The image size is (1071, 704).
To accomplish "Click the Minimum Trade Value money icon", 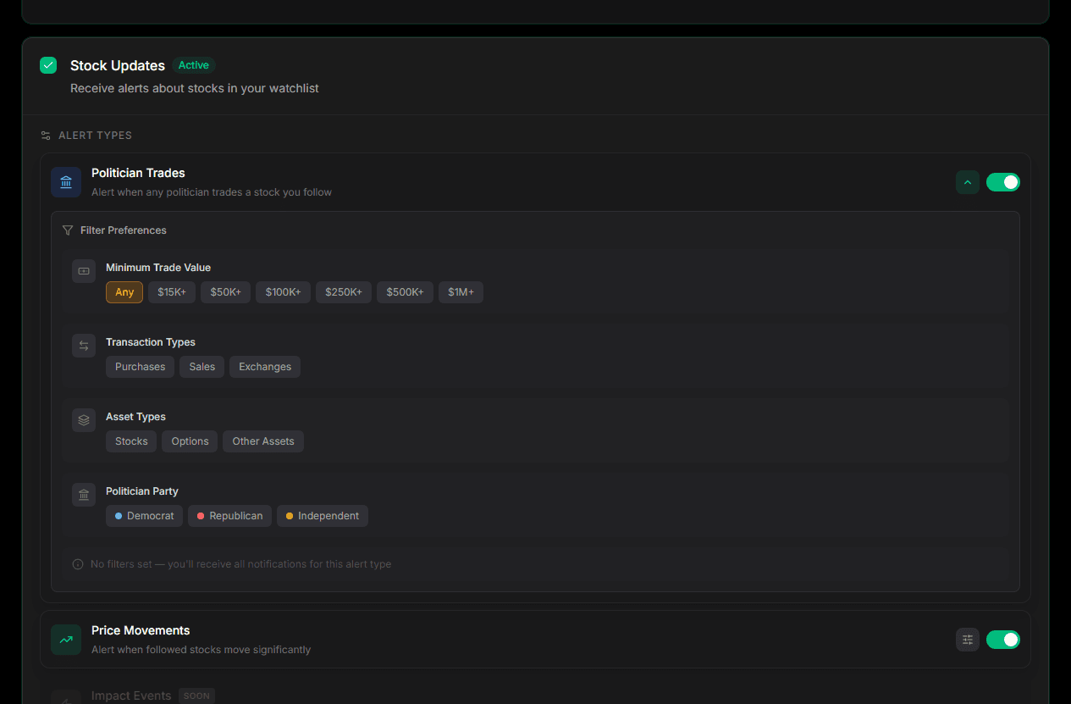I will (x=84, y=271).
